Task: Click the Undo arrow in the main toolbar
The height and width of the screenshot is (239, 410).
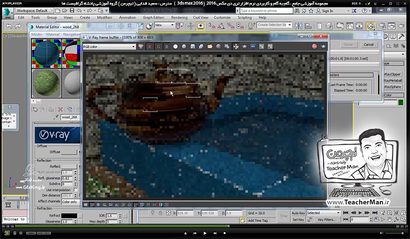Action: [9, 26]
